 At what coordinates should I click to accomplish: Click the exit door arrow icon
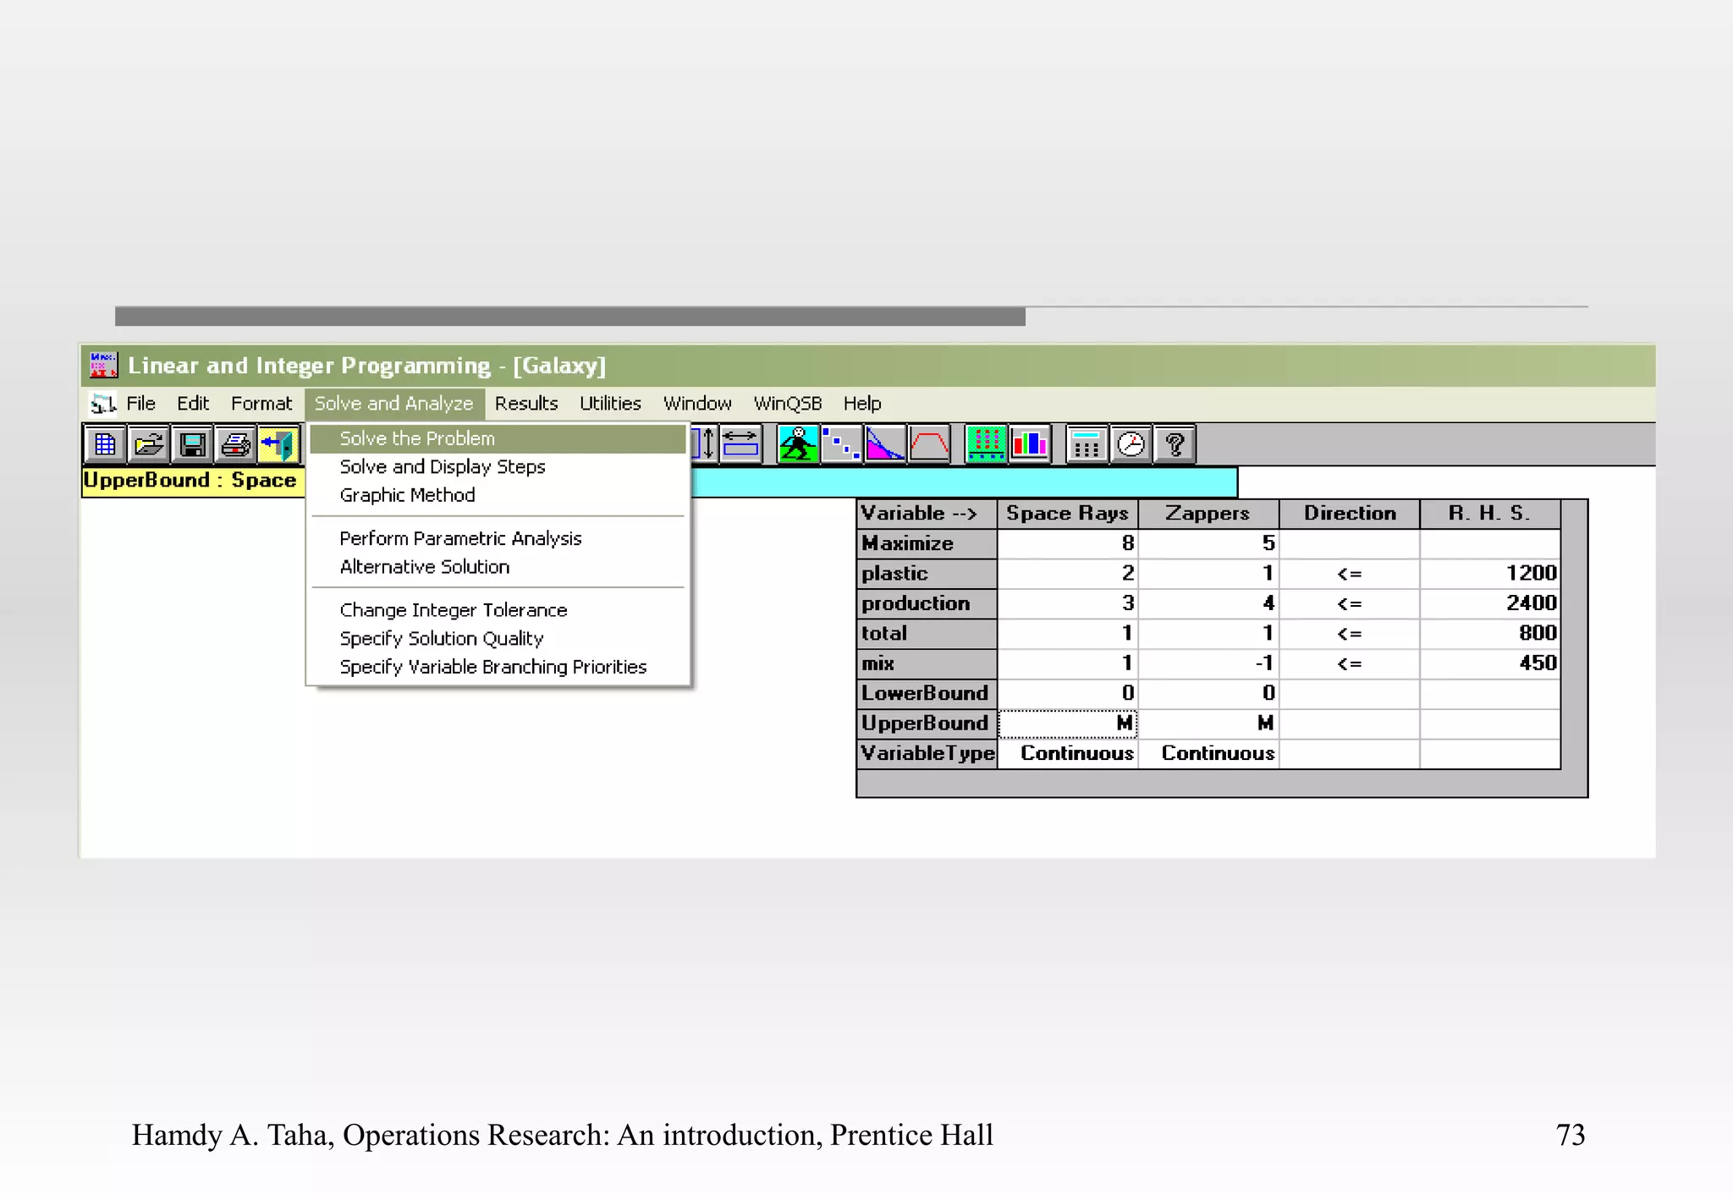point(279,444)
